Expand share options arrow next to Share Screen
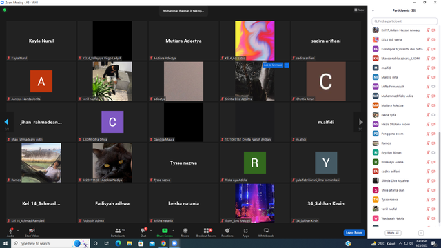This screenshot has width=441, height=248. [x=173, y=231]
